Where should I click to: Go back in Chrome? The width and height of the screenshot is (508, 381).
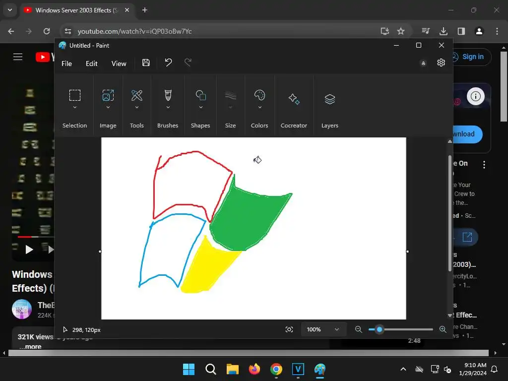(x=11, y=31)
